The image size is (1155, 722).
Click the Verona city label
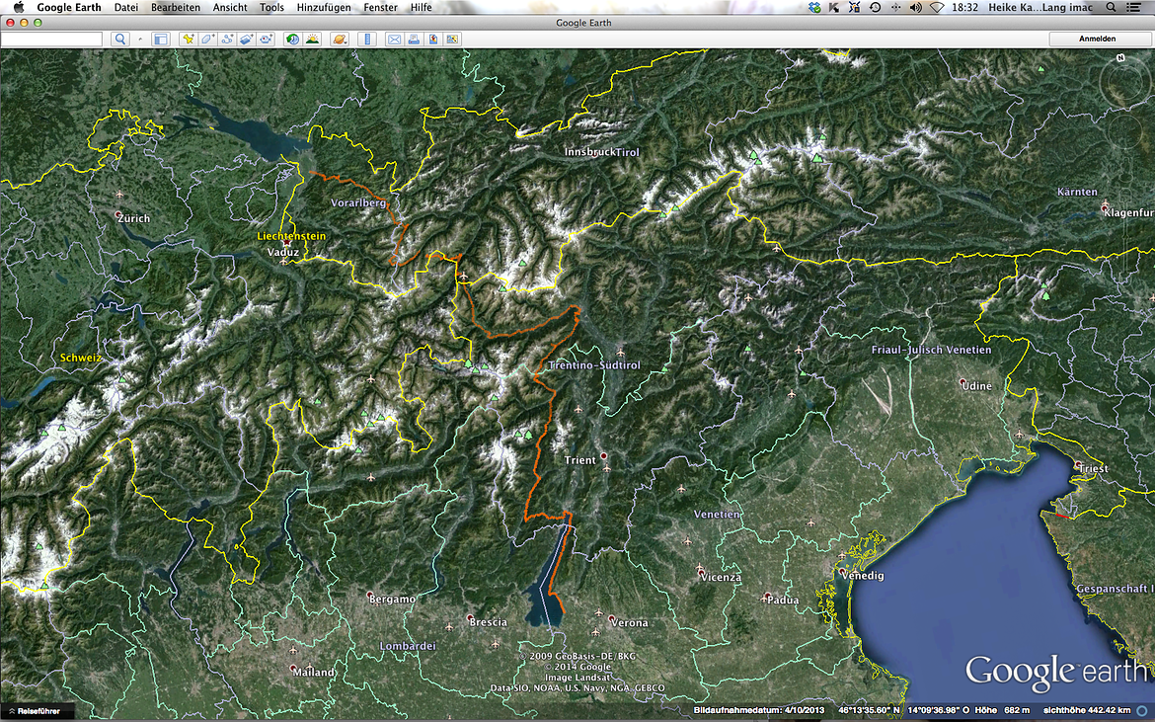pos(630,623)
